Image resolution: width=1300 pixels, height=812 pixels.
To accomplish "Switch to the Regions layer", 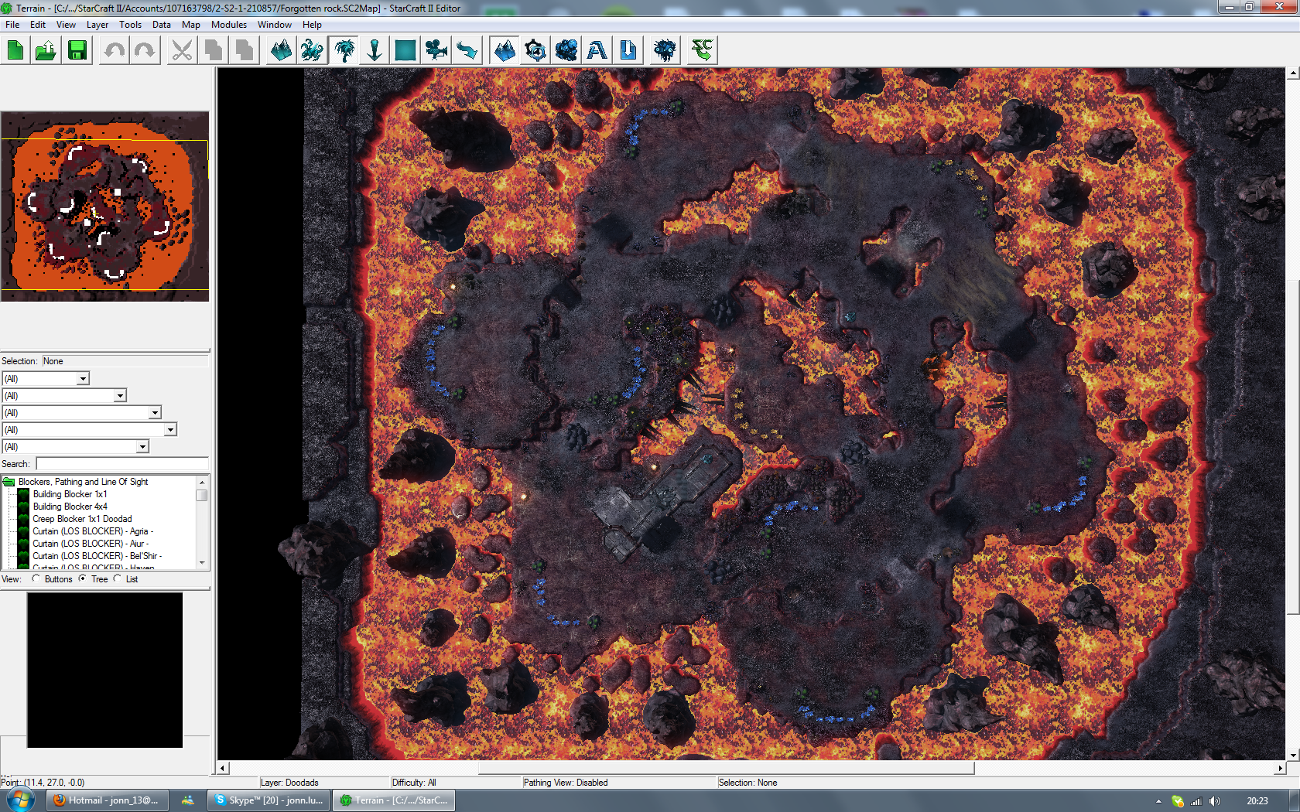I will tap(405, 51).
